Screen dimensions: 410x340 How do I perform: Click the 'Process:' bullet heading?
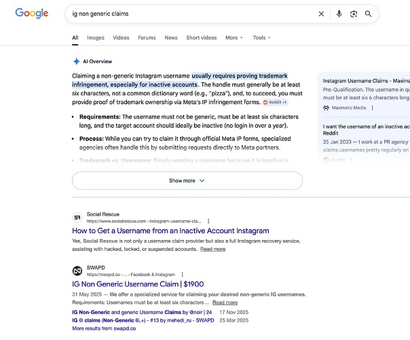point(92,139)
